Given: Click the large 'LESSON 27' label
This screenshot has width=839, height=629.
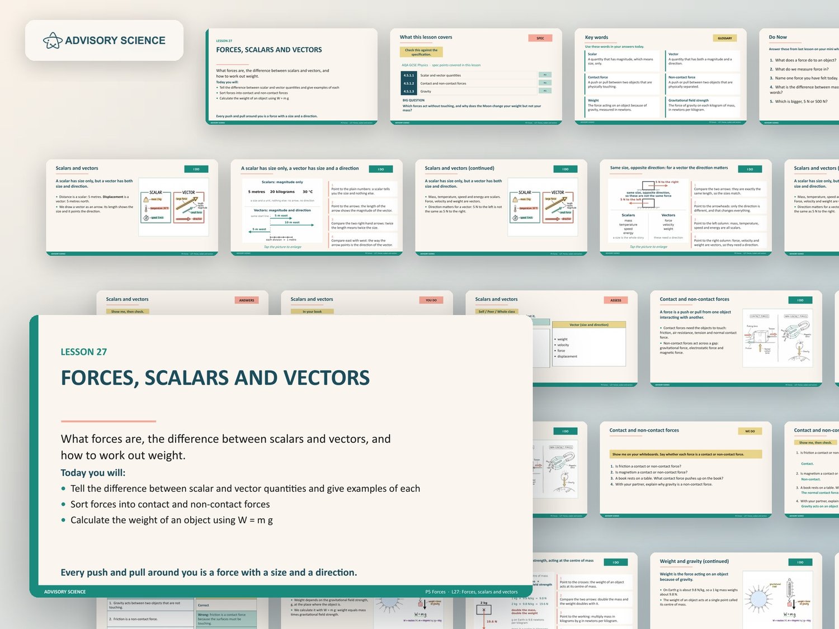Looking at the screenshot, I should click(x=84, y=352).
